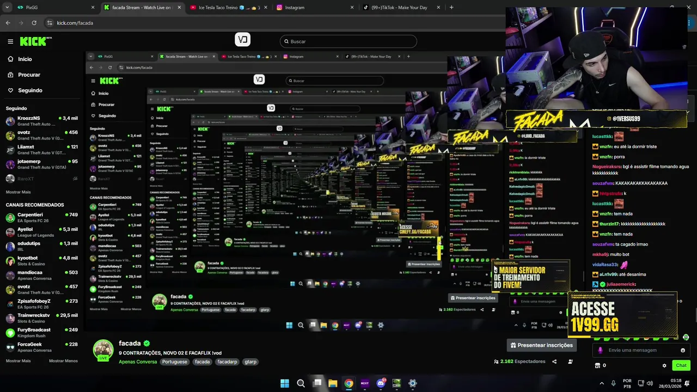View site information icon in address bar
Screen dimensions: 697x392
[x=50, y=23]
